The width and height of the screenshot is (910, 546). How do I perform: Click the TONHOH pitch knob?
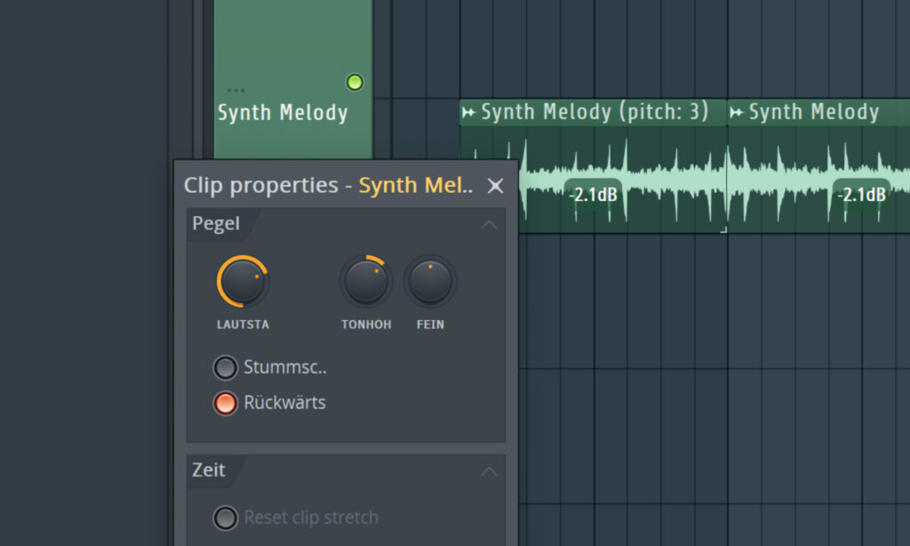click(365, 281)
